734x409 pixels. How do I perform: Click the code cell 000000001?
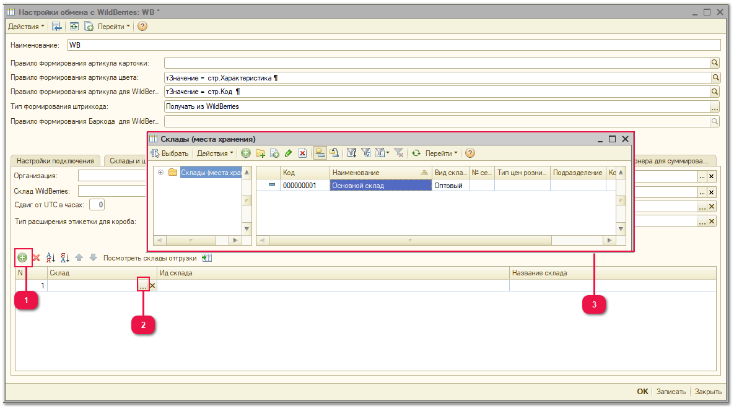305,186
